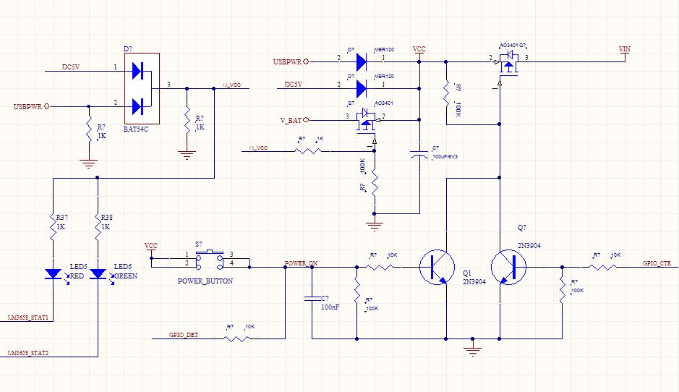Click the LED5 RED diode symbol
This screenshot has height=392, width=679.
click(53, 273)
